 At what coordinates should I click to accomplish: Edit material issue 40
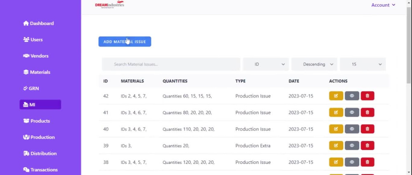(x=336, y=129)
